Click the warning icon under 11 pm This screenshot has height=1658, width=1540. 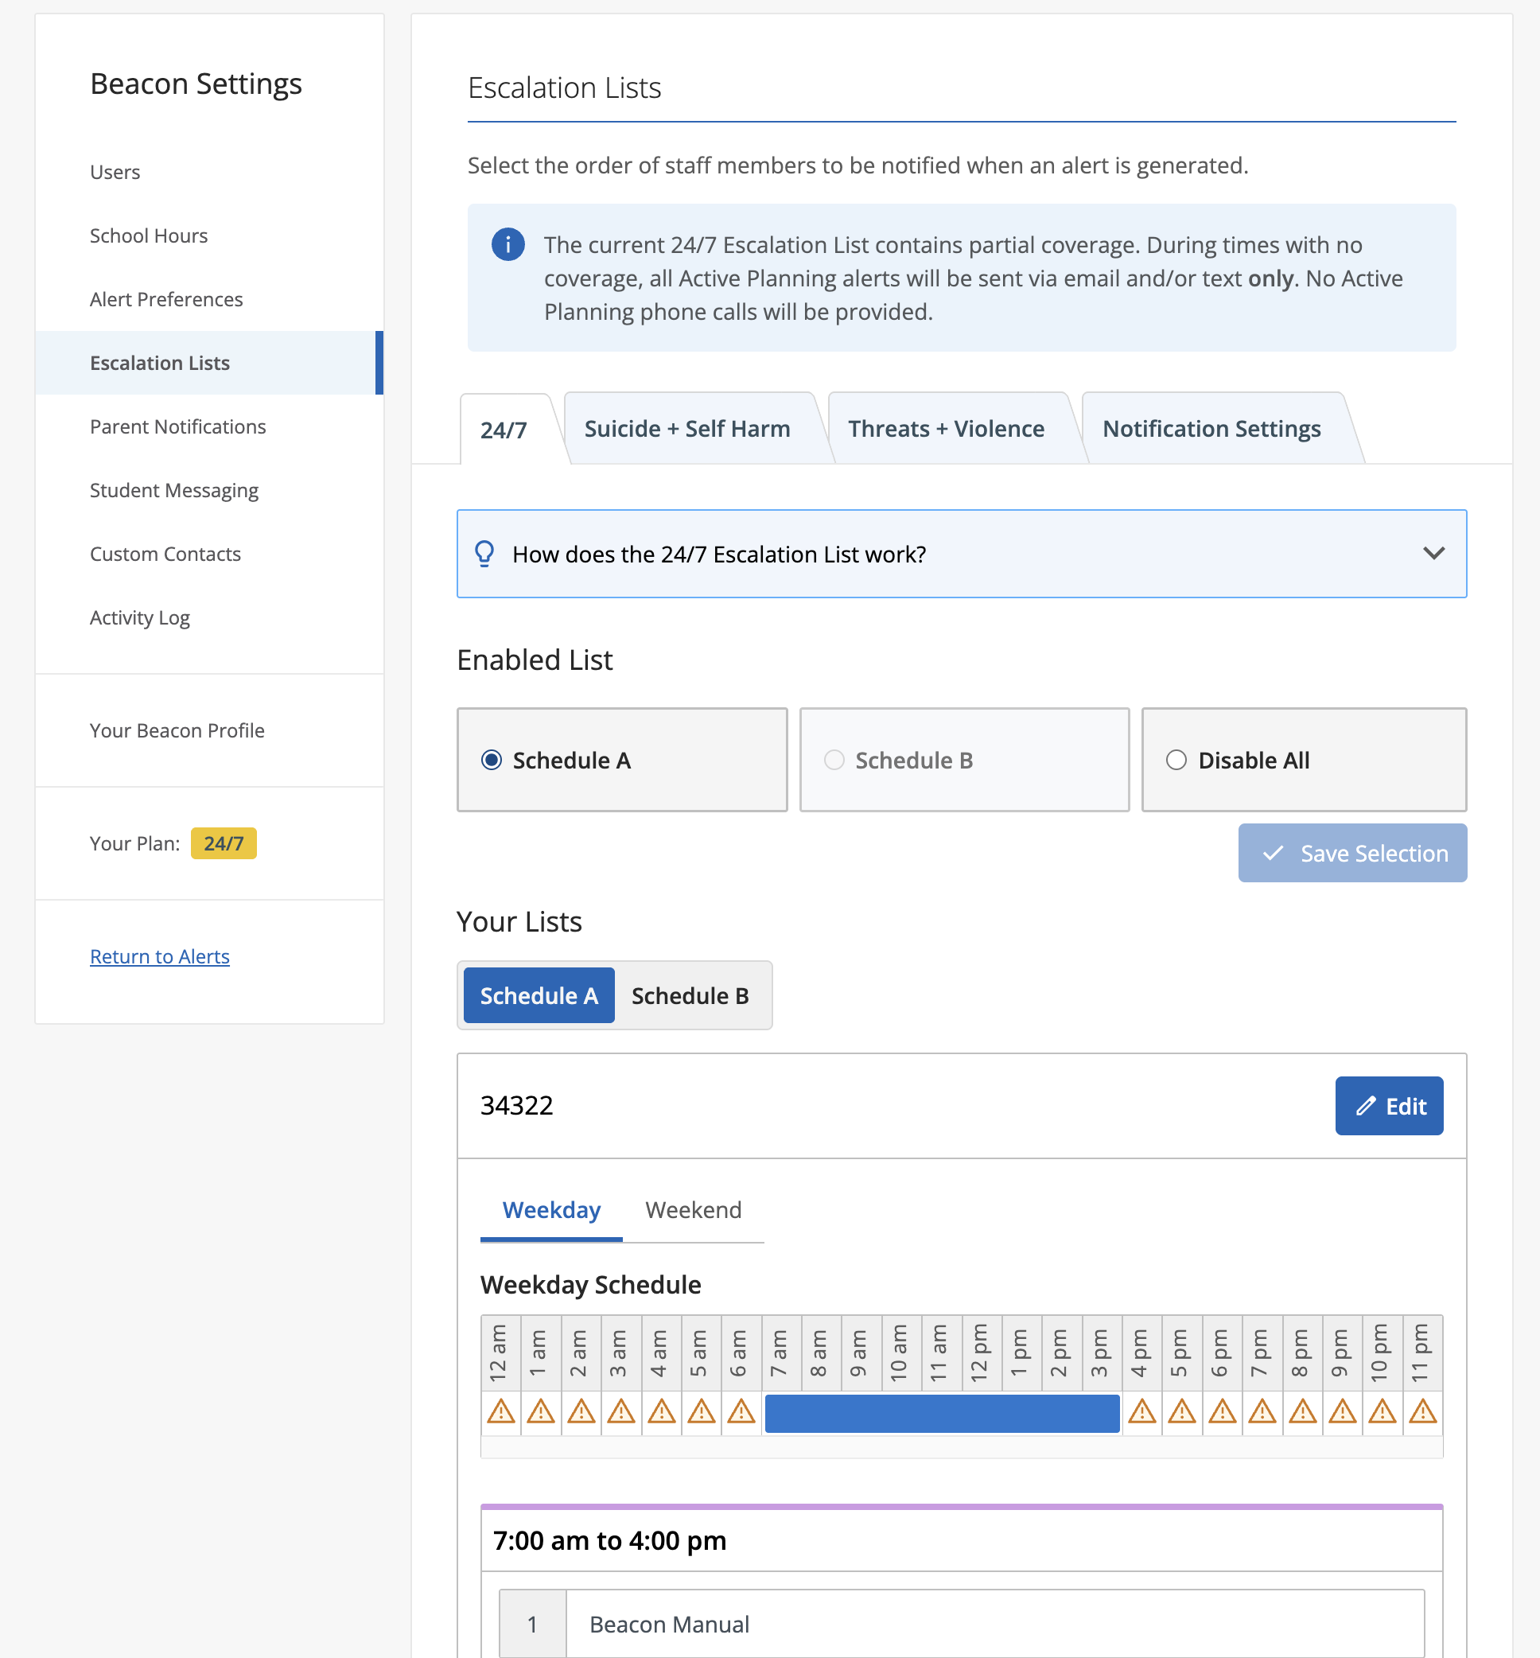pos(1422,1411)
